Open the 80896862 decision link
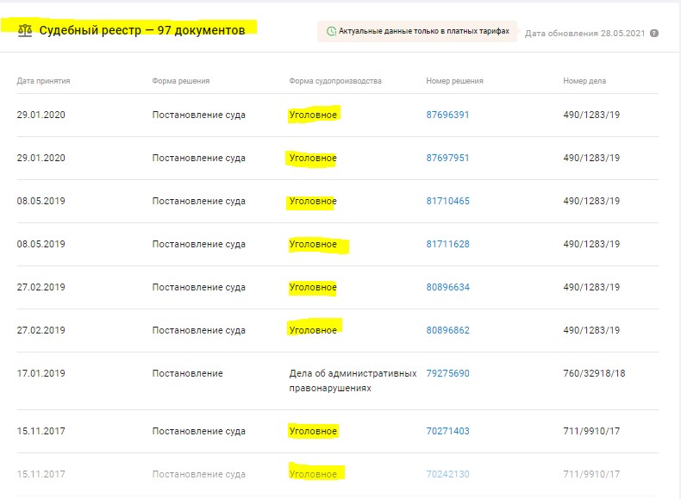The image size is (681, 499). pyautogui.click(x=447, y=331)
